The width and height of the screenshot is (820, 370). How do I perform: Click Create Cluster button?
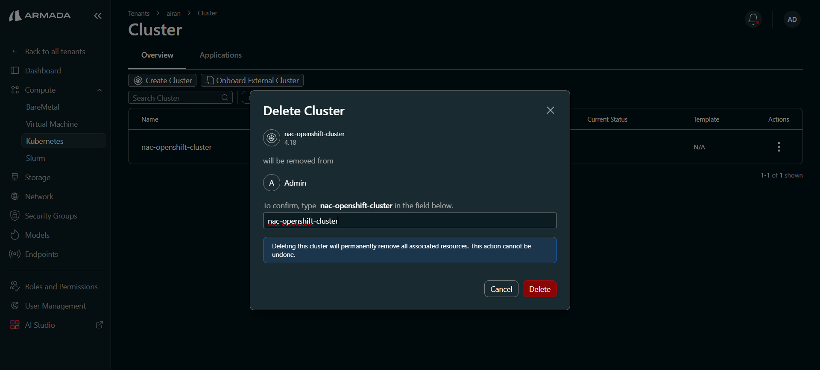(x=162, y=80)
